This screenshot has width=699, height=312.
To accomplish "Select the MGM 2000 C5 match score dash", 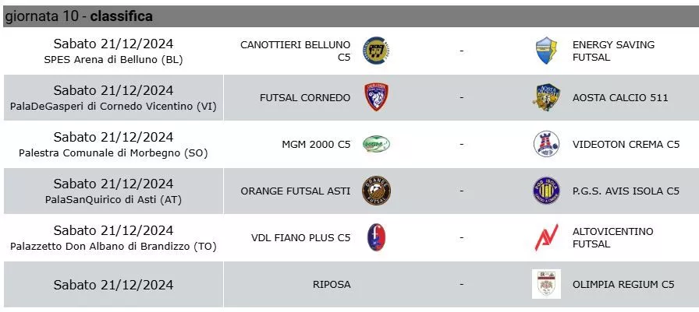I will [x=461, y=144].
